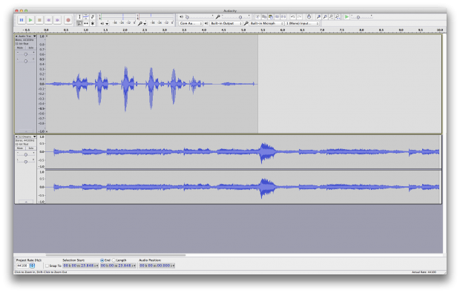This screenshot has height=293, width=460.
Task: Click the green Play button in transport
Action: point(30,20)
